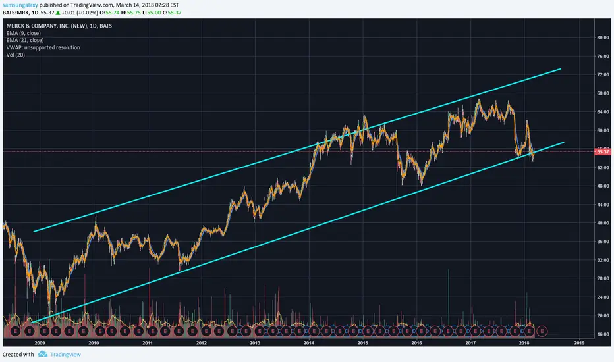Click the green up-arrow price change indicator

58,13
